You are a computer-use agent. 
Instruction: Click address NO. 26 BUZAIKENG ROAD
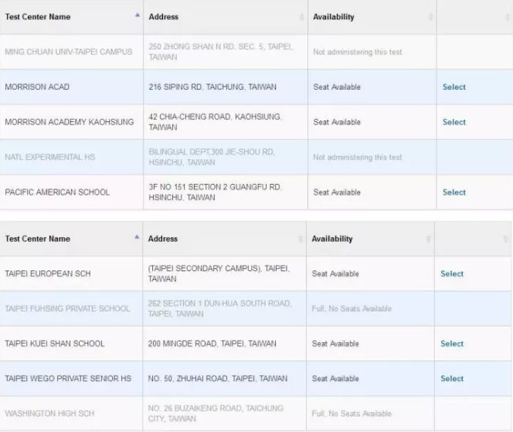216,413
